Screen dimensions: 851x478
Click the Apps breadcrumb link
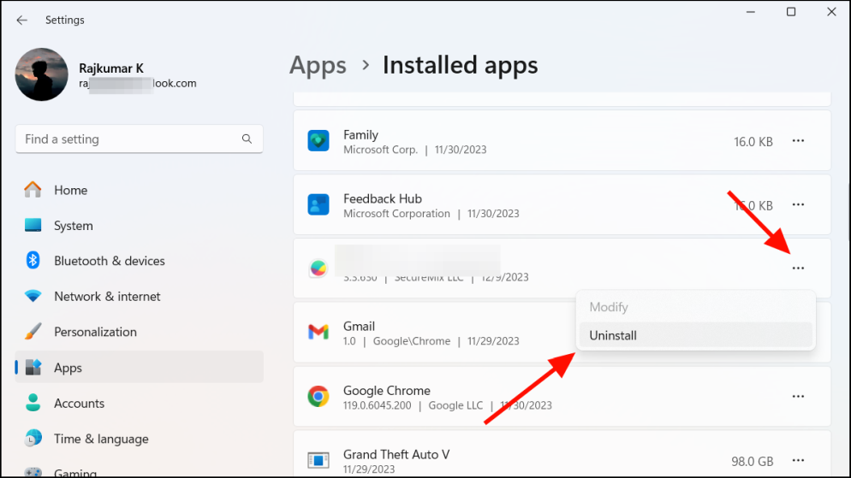click(318, 65)
